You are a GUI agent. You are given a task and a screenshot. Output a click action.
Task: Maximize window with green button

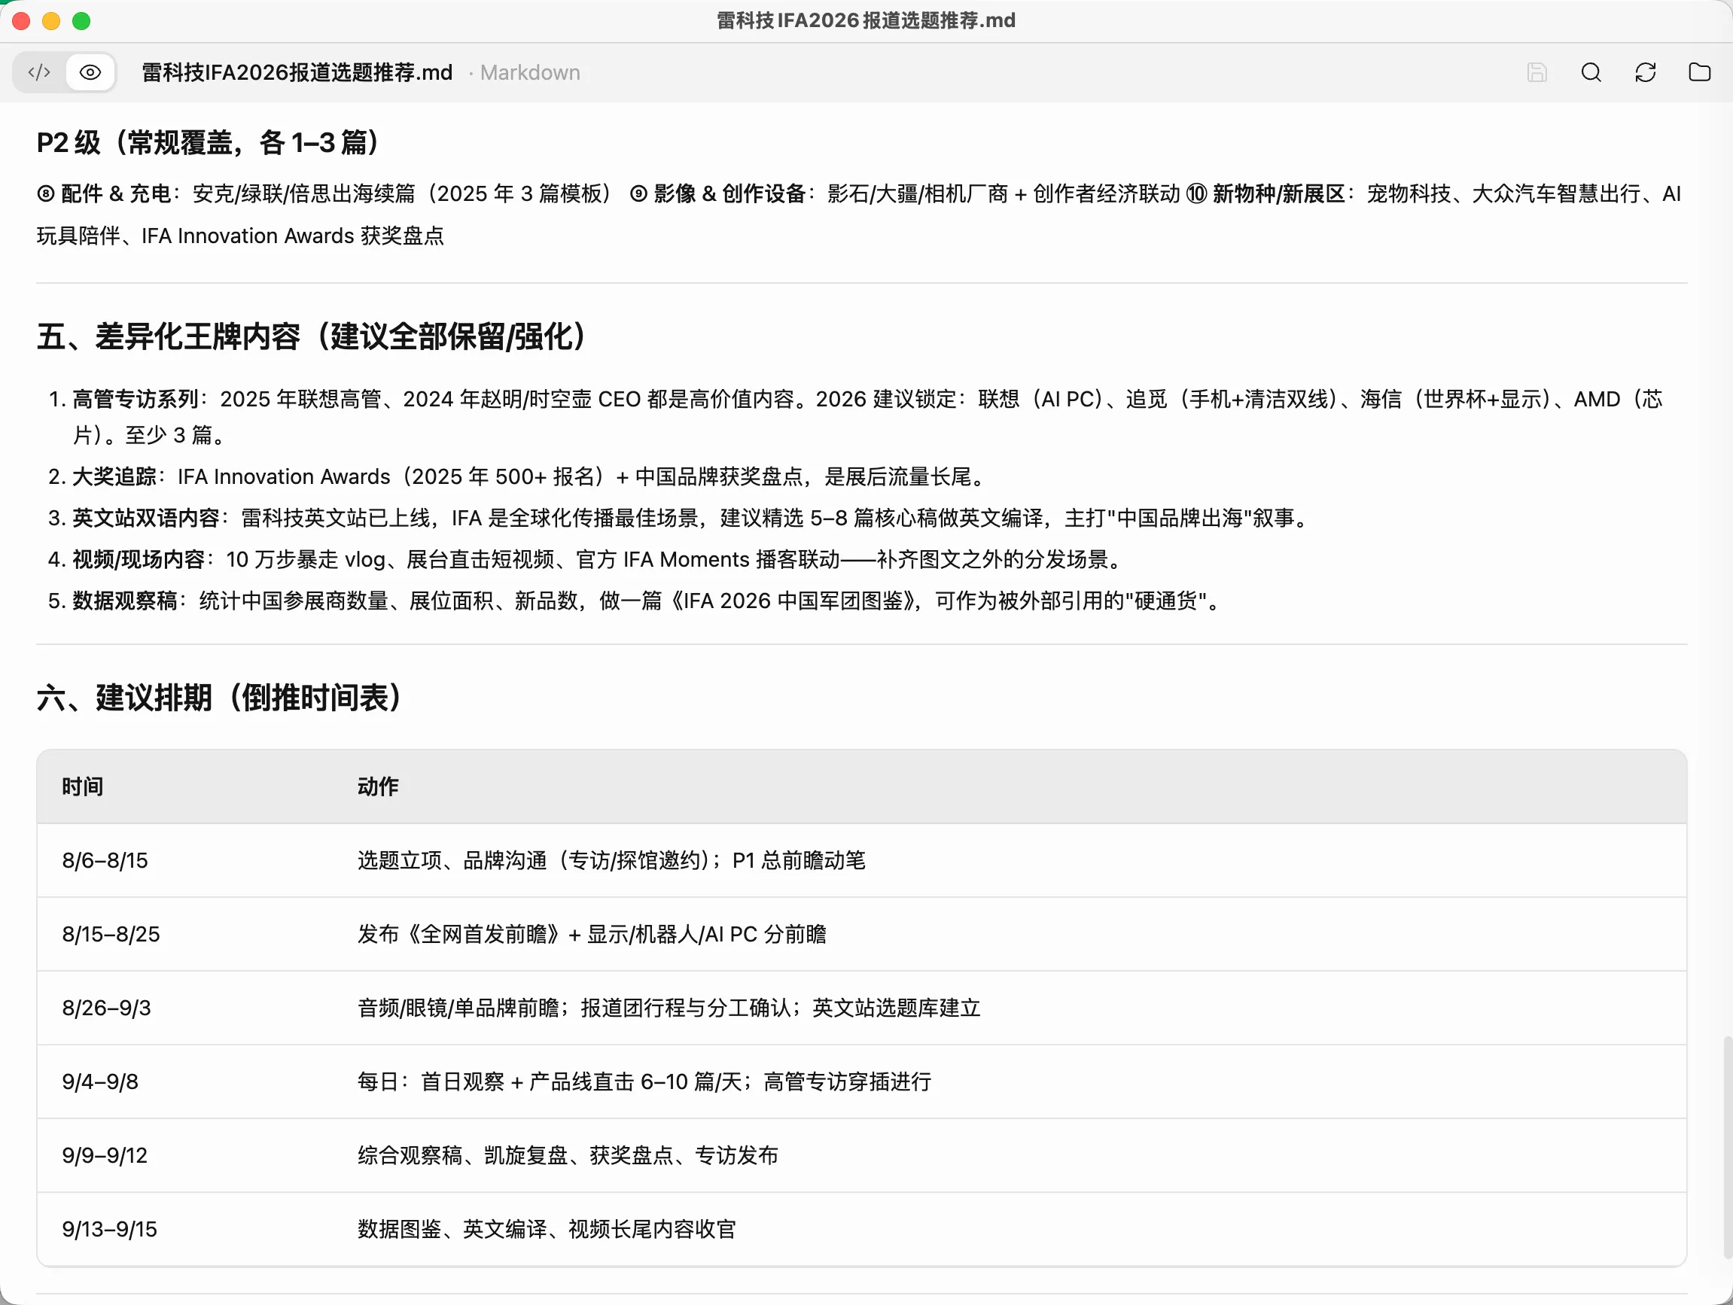(81, 21)
